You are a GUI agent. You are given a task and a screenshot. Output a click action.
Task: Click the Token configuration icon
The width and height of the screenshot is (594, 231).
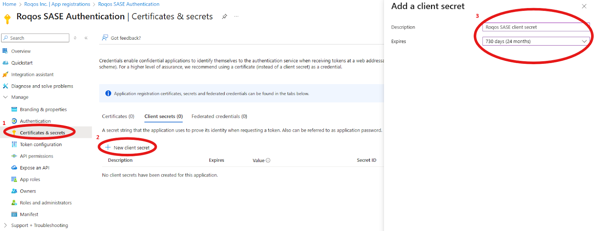(x=14, y=144)
